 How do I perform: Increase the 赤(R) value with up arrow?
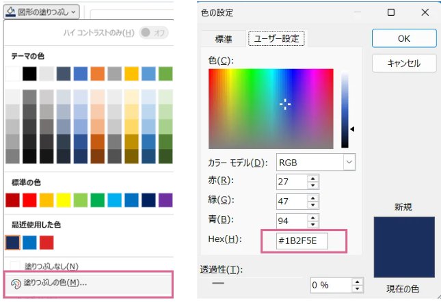[313, 178]
